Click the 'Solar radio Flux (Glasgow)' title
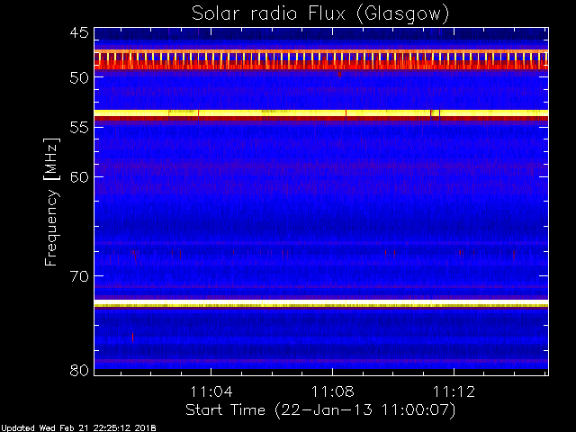The width and height of the screenshot is (576, 432). point(320,14)
